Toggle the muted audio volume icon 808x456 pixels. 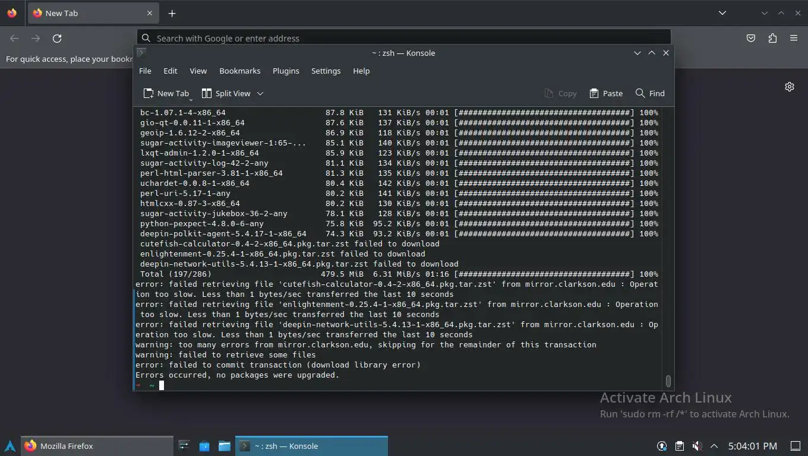coord(697,446)
